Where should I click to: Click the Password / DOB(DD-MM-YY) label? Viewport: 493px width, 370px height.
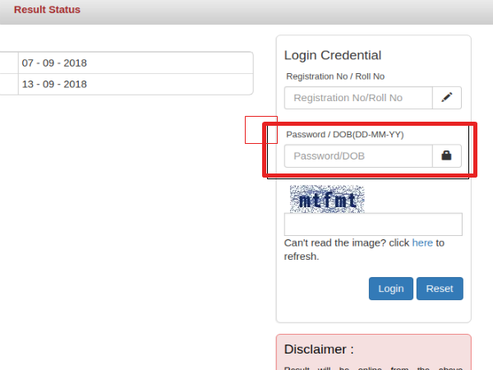pos(345,135)
